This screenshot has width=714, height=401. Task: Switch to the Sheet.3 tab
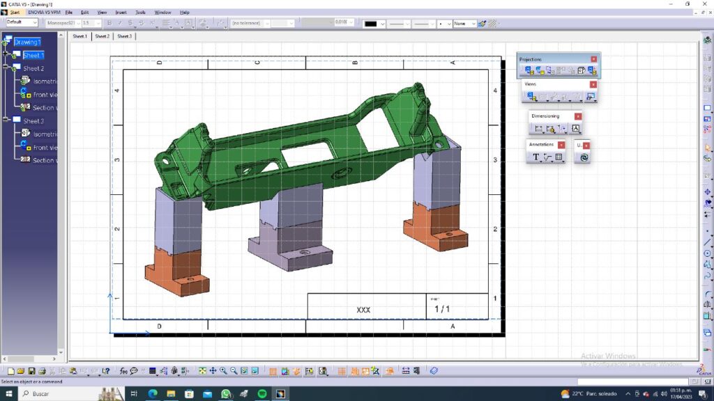pyautogui.click(x=124, y=36)
